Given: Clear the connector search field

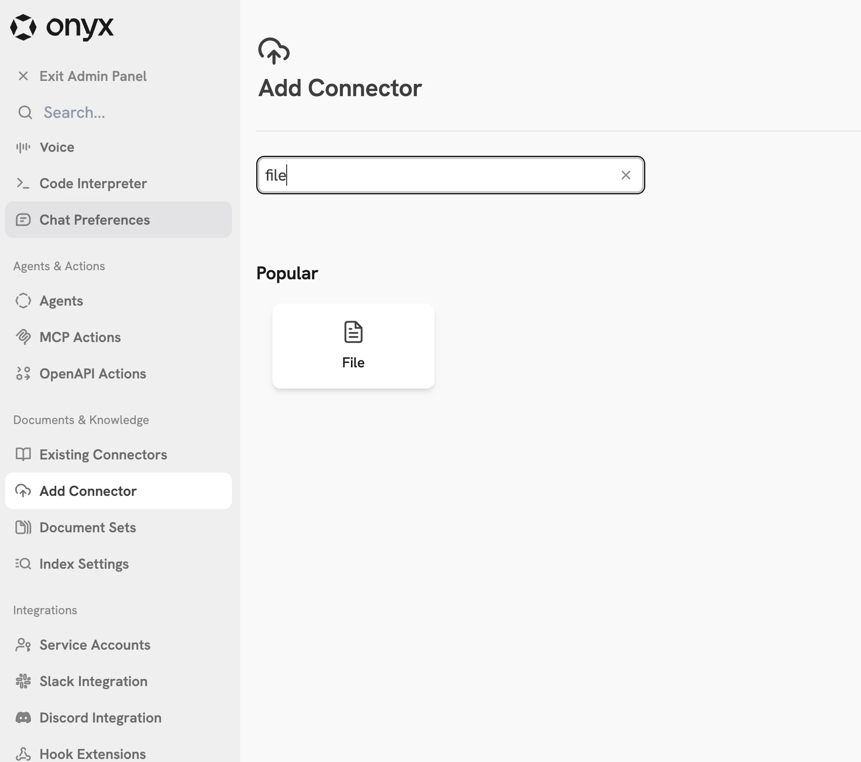Looking at the screenshot, I should [626, 175].
